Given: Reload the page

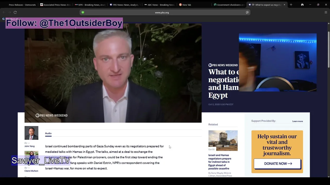Looking at the screenshot, I should [15, 12].
